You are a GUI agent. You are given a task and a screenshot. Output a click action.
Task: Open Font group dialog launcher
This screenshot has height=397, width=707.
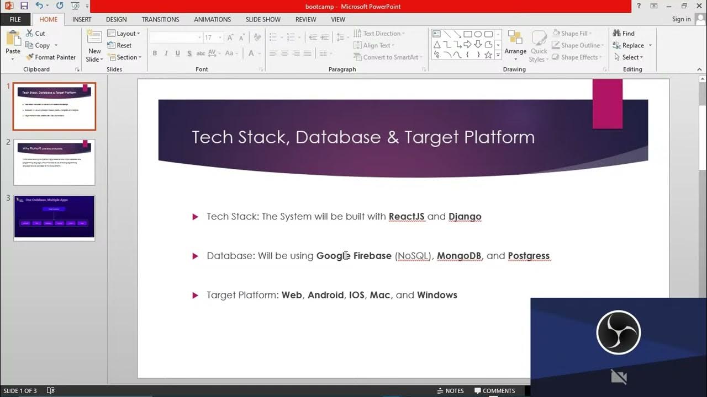261,69
